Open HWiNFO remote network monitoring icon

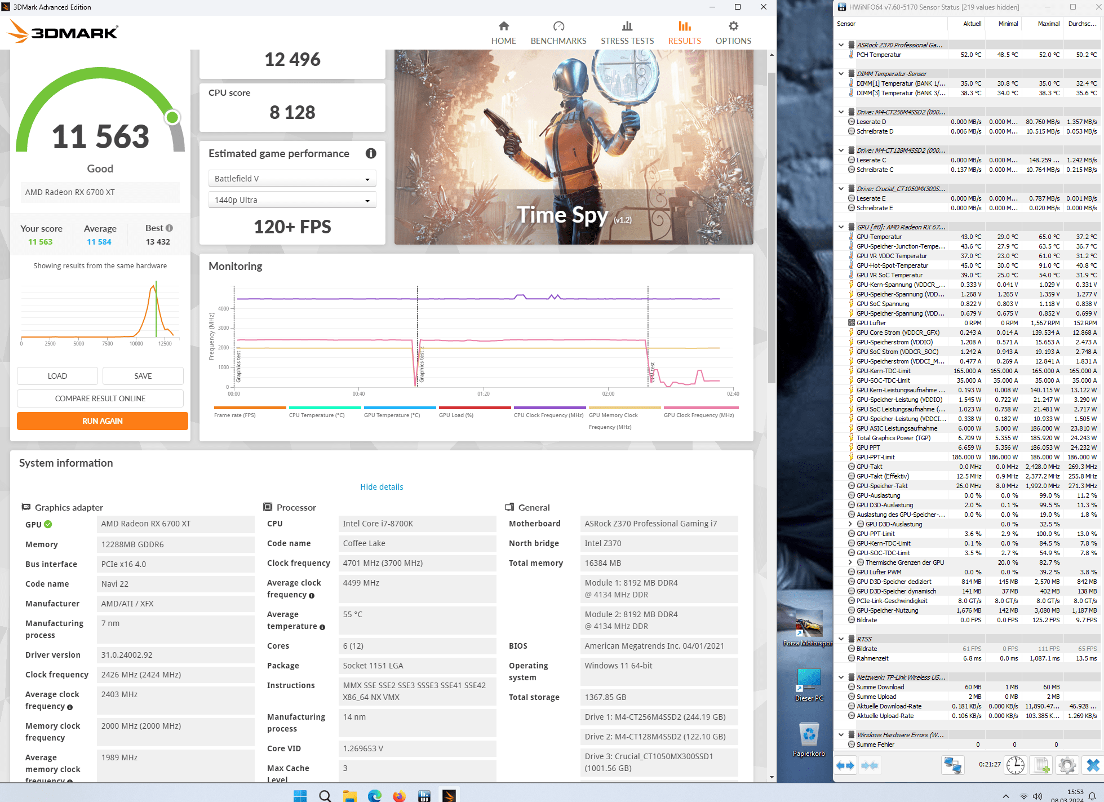pos(953,765)
